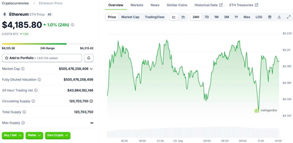Select the Max time range
Viewport: 293px width, 143px height.
pyautogui.click(x=247, y=17)
